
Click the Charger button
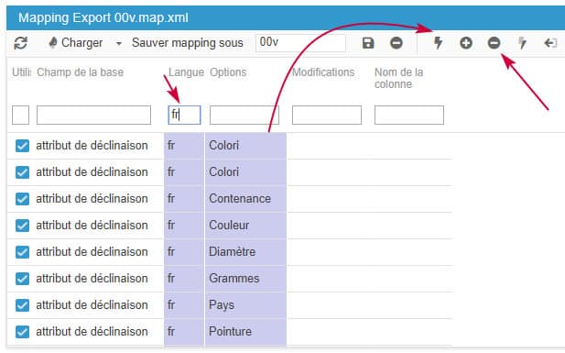pyautogui.click(x=76, y=43)
